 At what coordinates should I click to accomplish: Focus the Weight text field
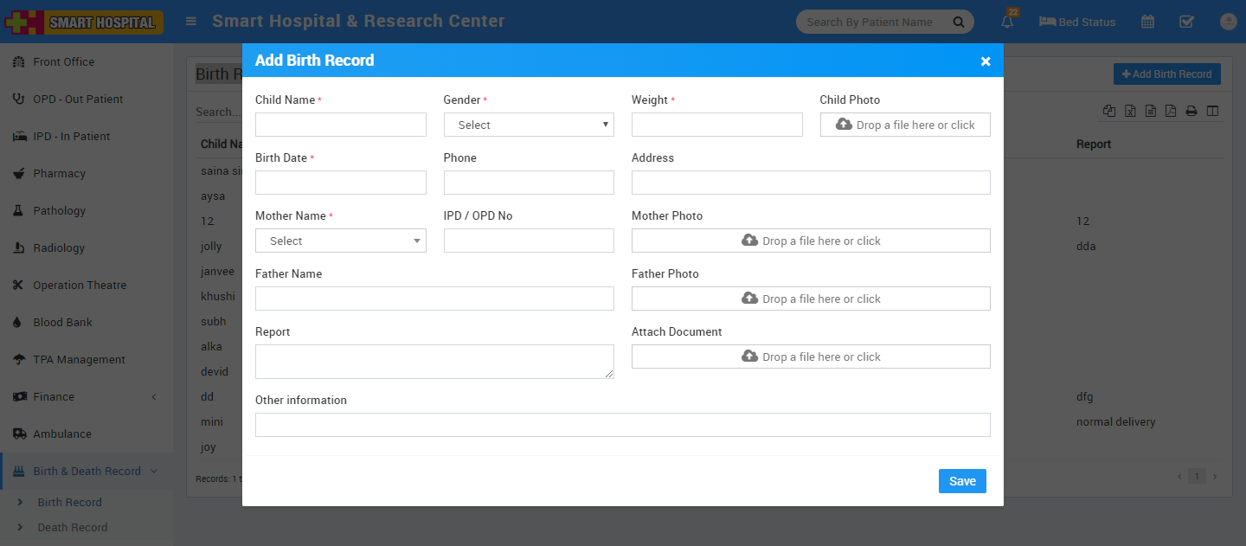pos(716,125)
